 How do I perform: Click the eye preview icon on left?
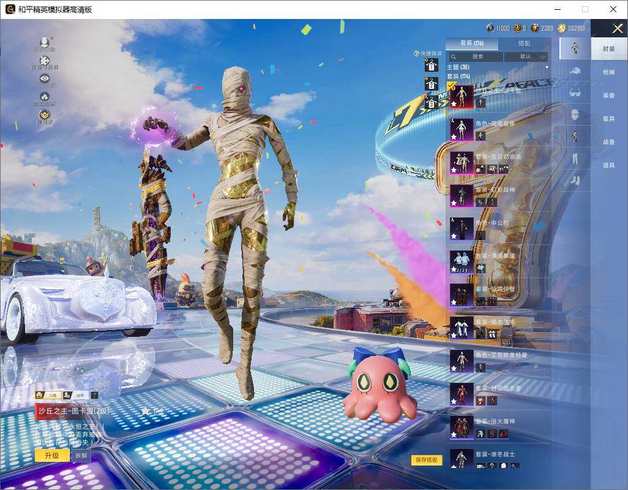click(45, 78)
